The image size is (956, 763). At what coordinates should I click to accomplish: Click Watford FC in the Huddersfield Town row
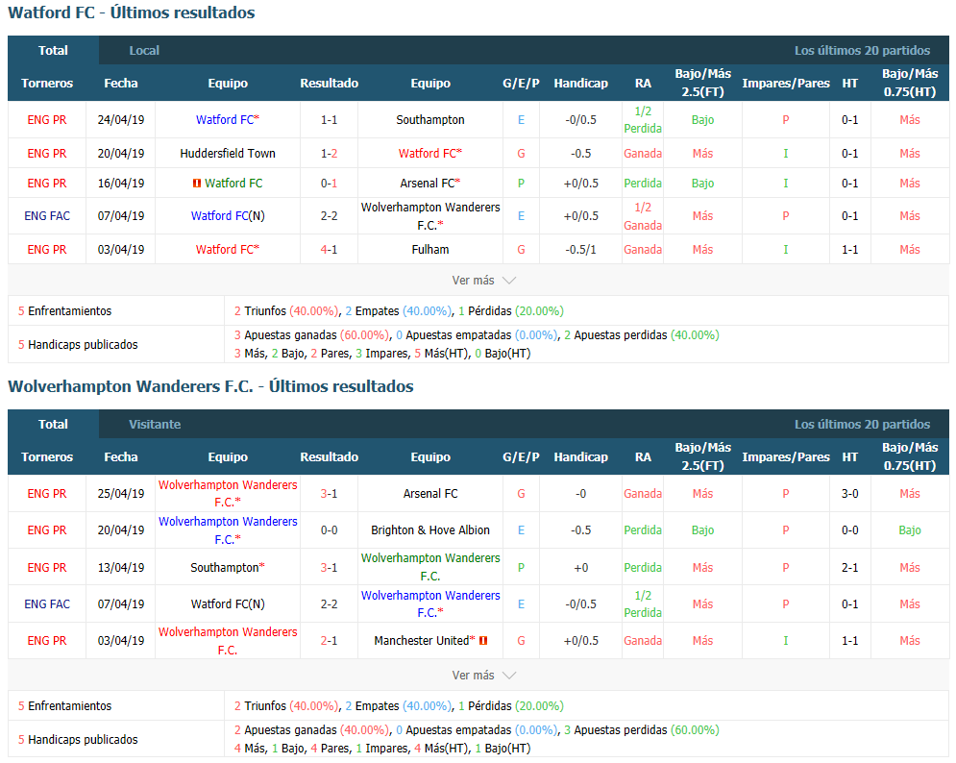(428, 154)
